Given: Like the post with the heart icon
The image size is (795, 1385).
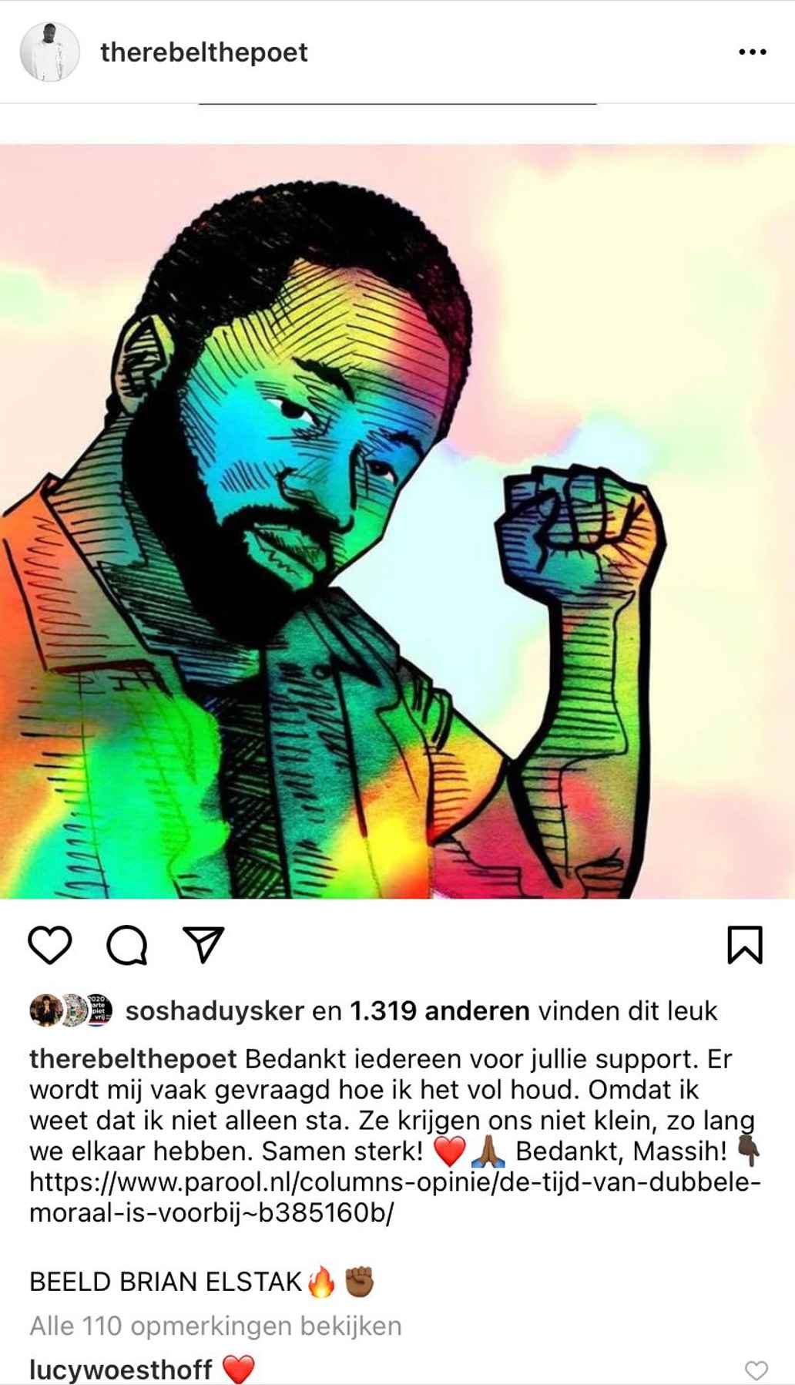Looking at the screenshot, I should [x=50, y=945].
